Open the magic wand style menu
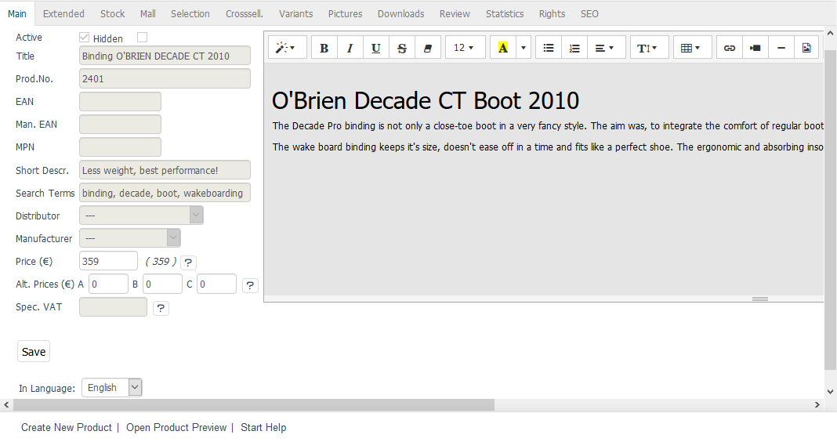Image resolution: width=837 pixels, height=442 pixels. click(287, 48)
